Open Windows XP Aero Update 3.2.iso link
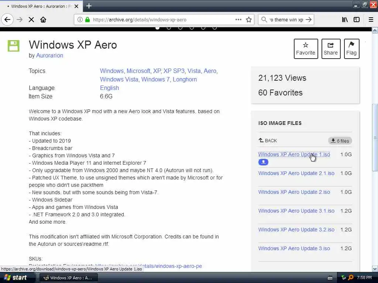 (x=296, y=230)
